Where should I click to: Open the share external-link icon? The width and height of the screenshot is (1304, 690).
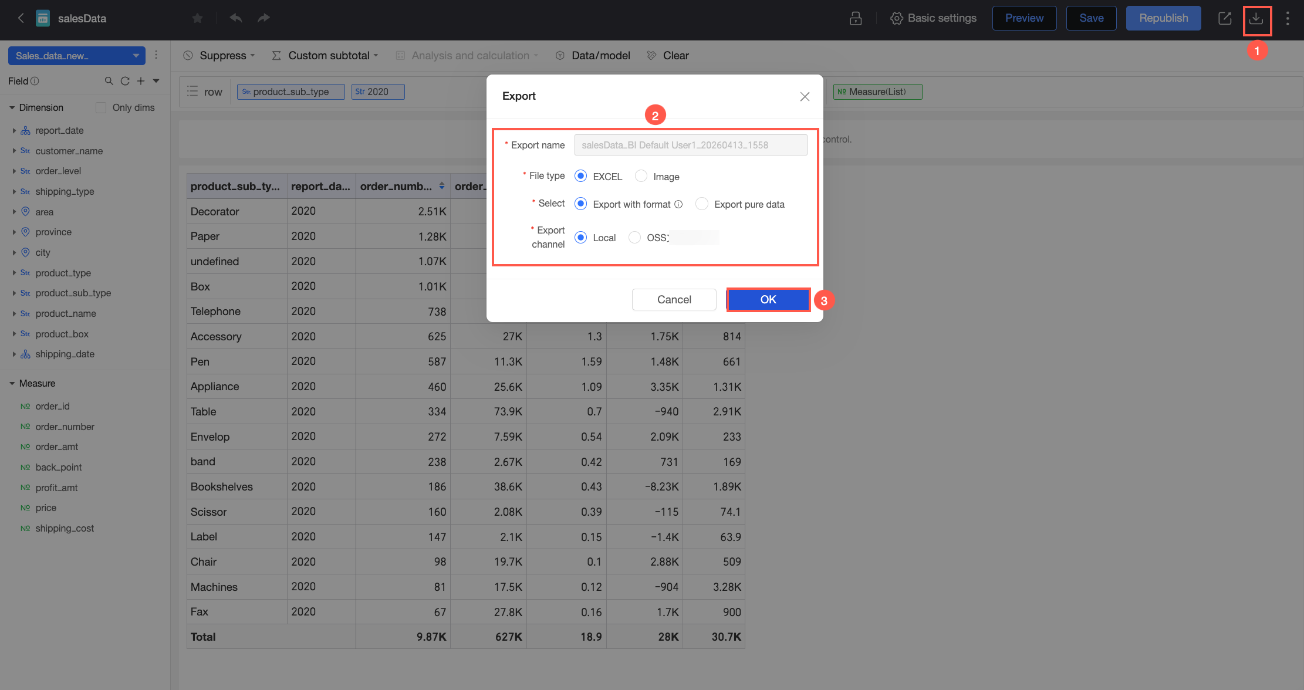1225,18
